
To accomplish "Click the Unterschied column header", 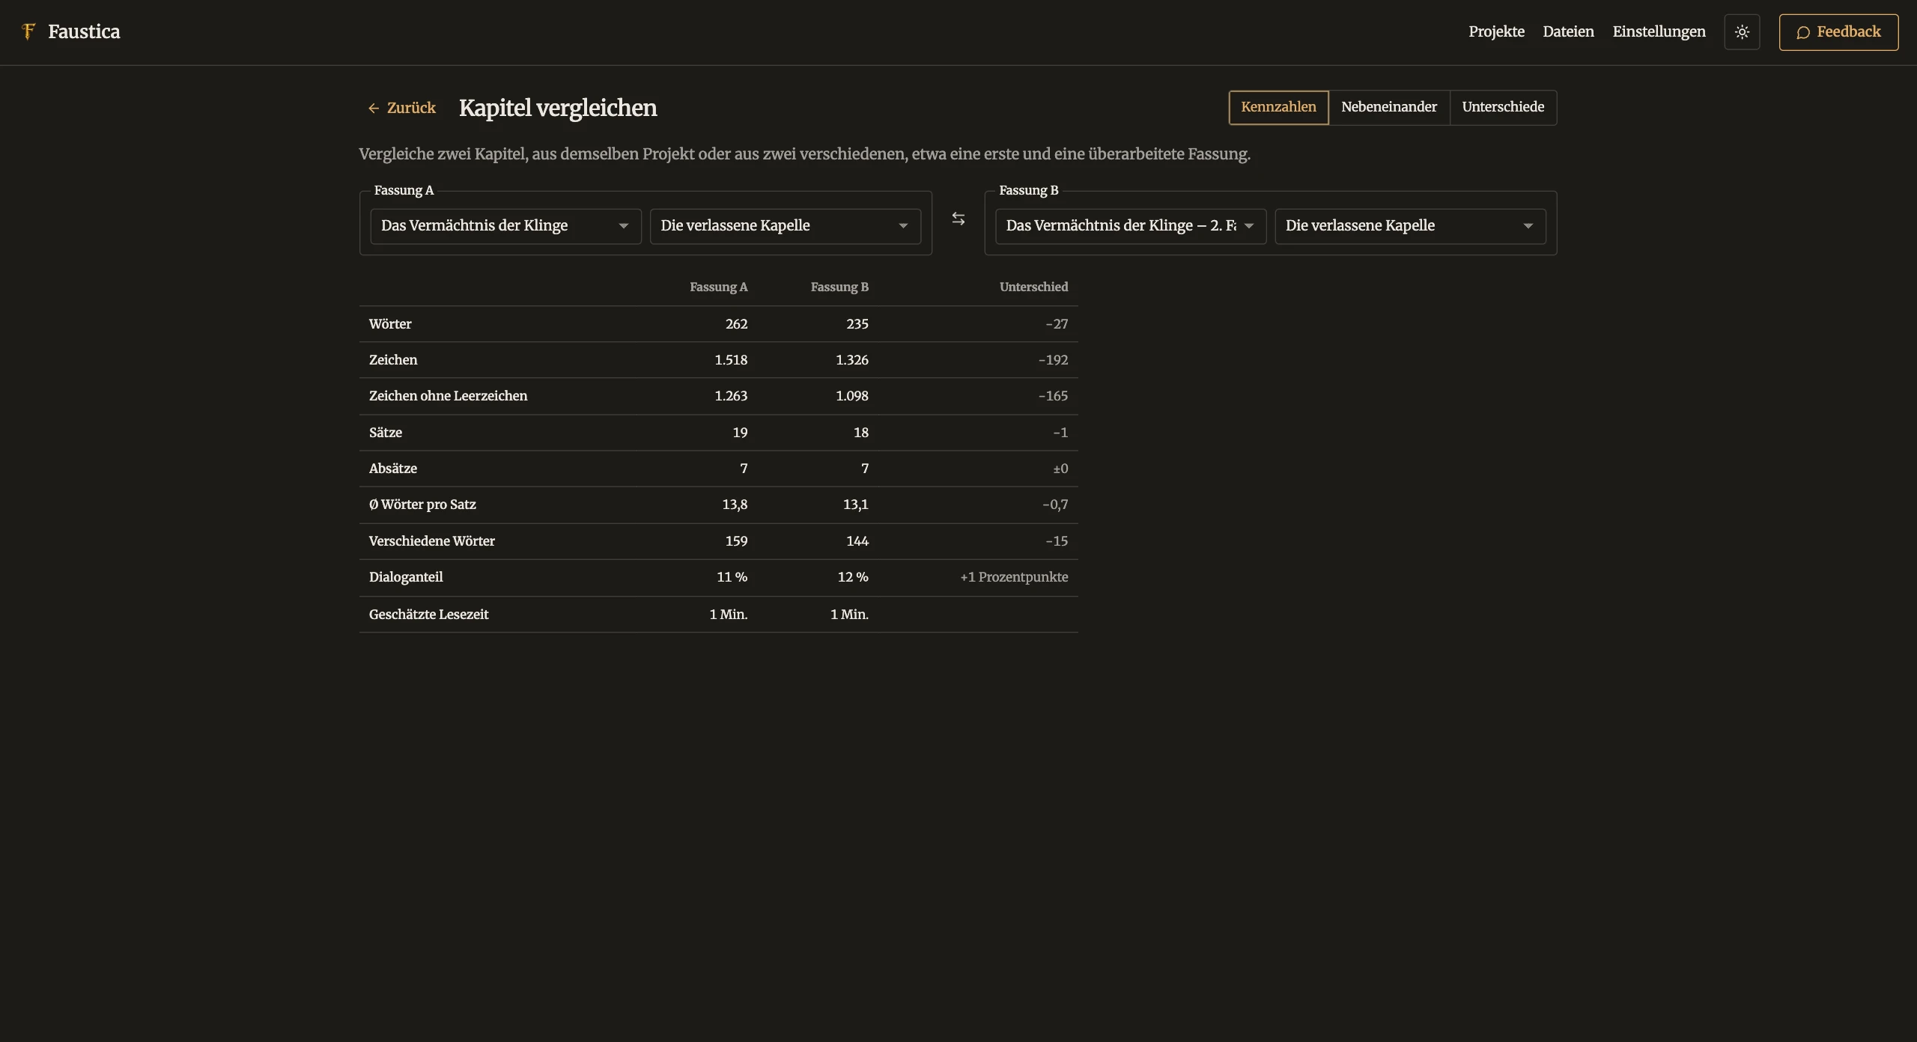I will 1033,287.
